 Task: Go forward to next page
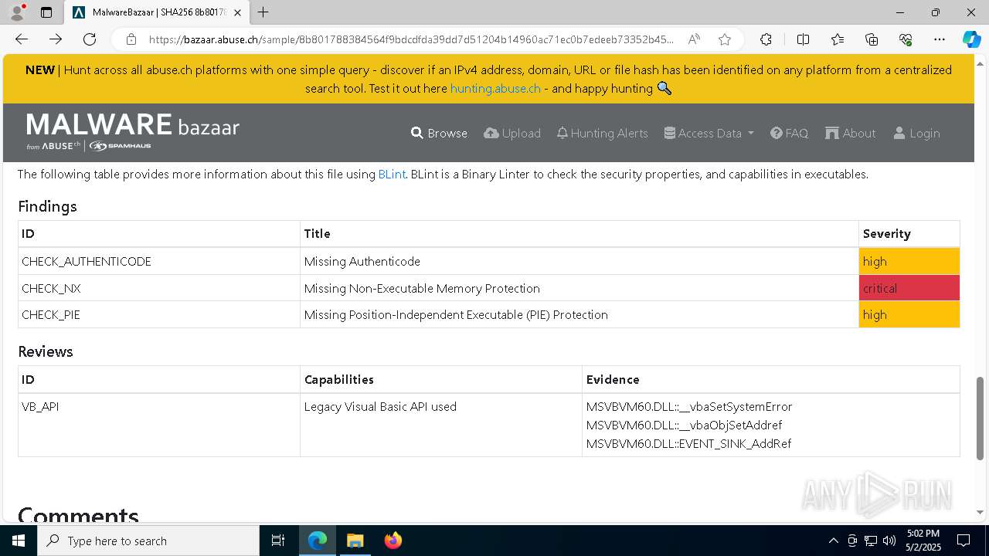(x=56, y=39)
